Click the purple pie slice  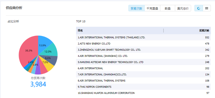38,71
